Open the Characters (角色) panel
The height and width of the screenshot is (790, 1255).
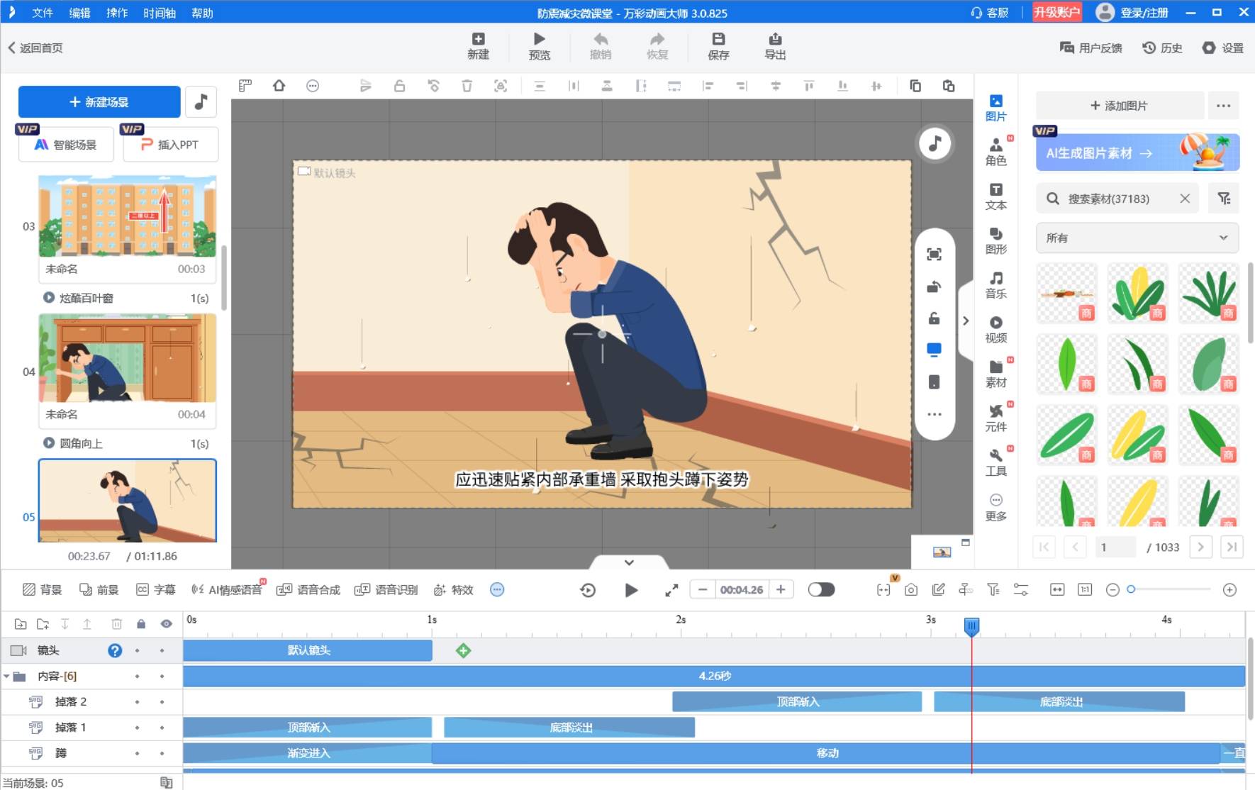(x=995, y=151)
